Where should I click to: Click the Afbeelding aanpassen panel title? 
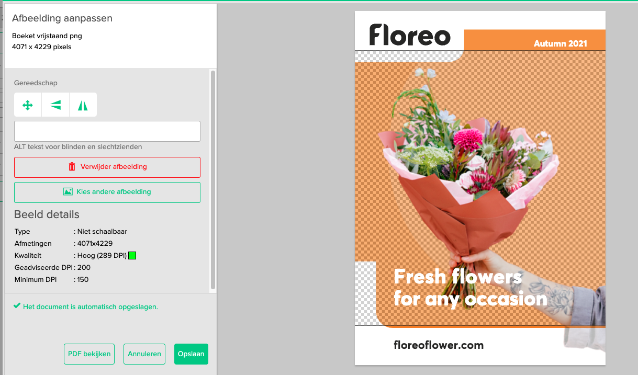coord(62,18)
